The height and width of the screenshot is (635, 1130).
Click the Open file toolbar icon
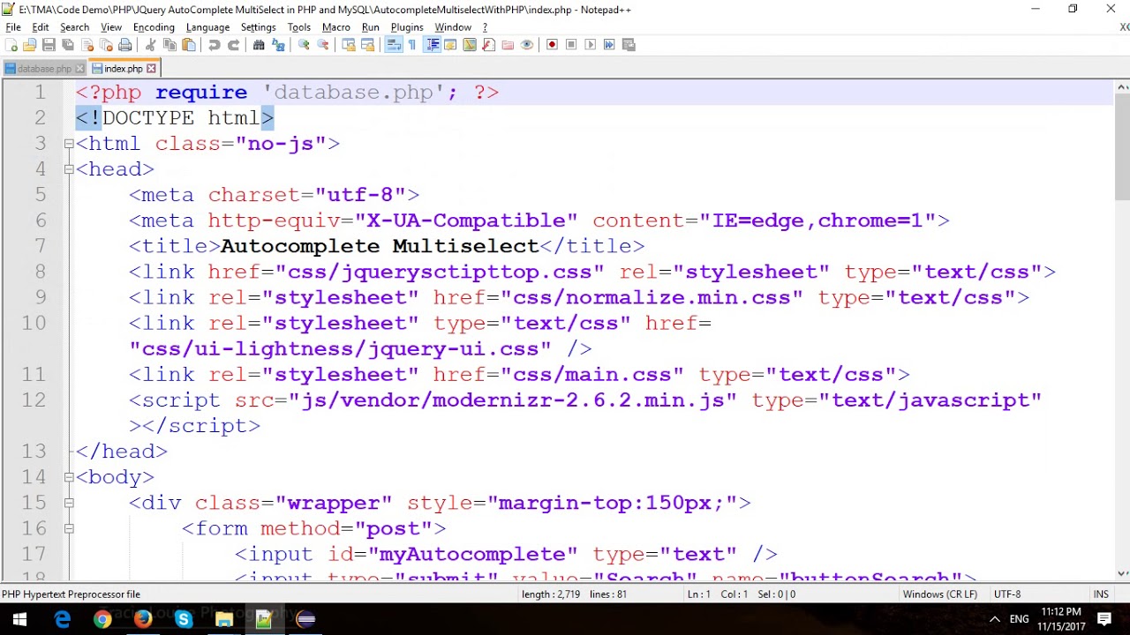[30, 44]
